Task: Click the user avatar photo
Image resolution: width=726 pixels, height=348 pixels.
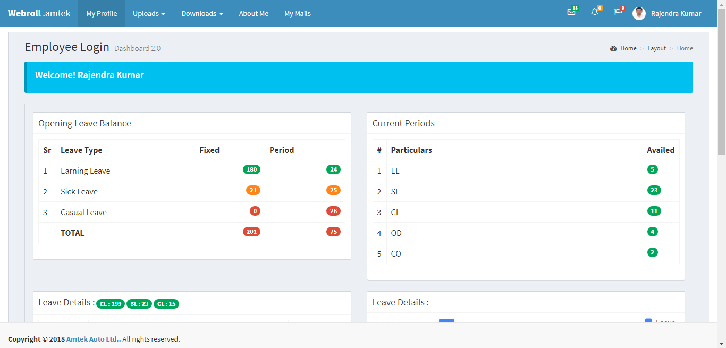Action: point(639,13)
